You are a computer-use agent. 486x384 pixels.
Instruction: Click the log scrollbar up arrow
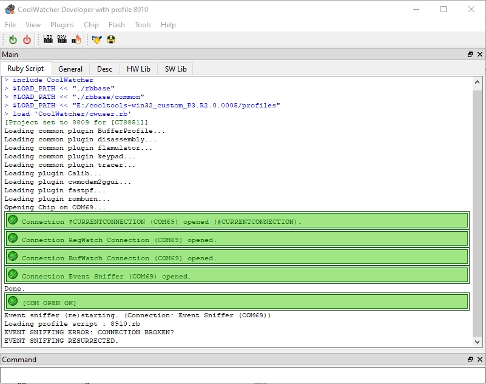tap(477, 82)
